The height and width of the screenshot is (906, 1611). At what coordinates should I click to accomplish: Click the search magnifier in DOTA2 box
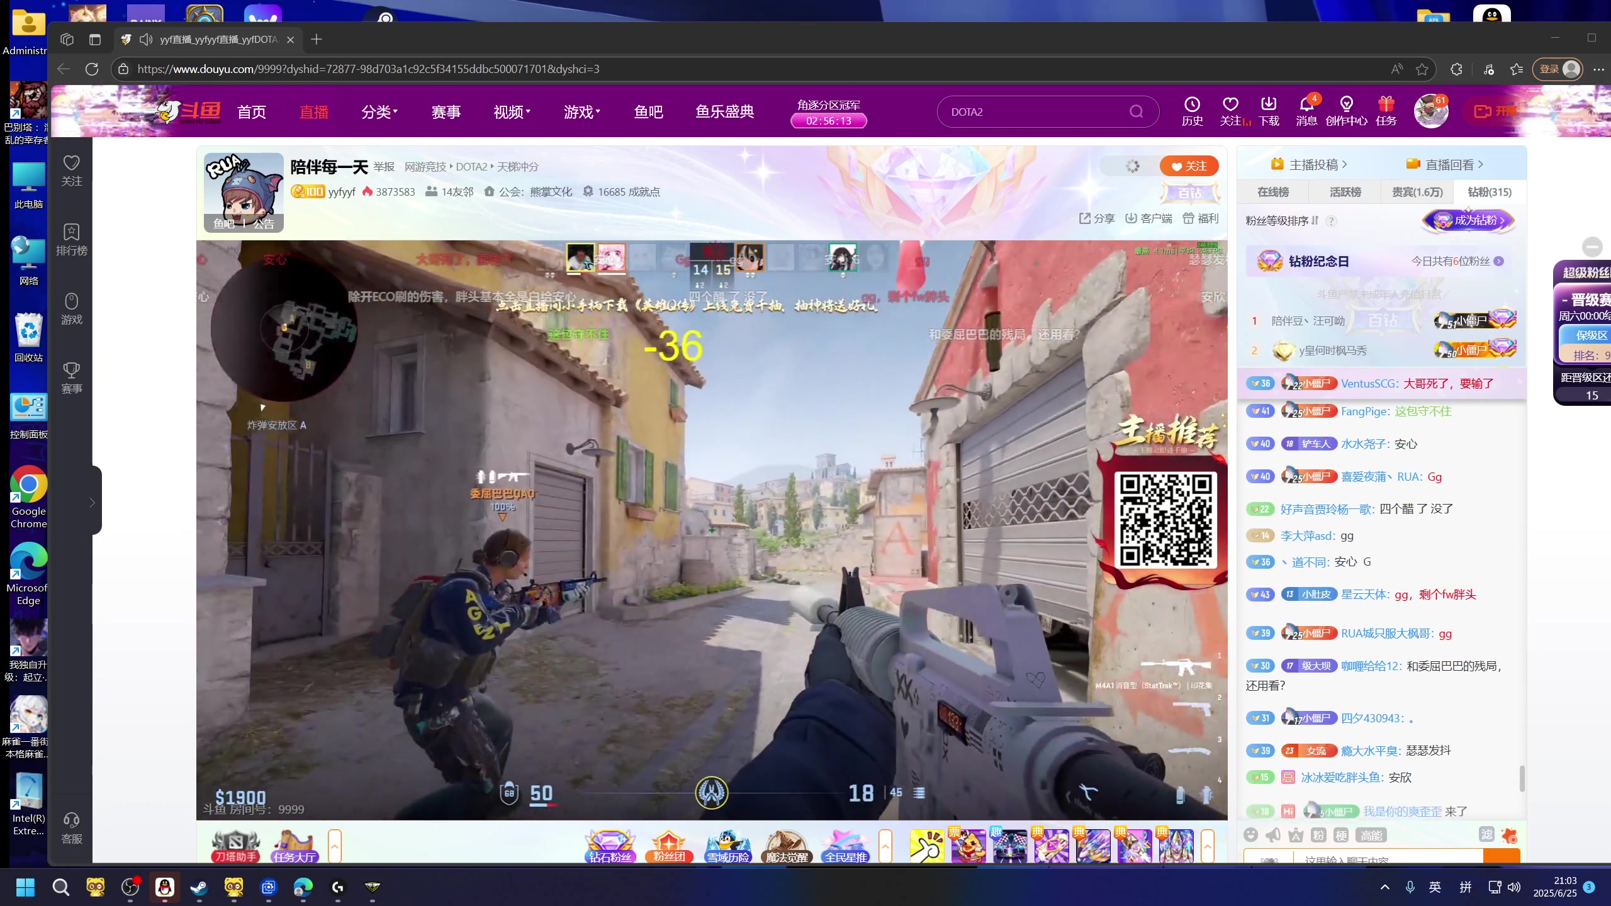pos(1136,111)
